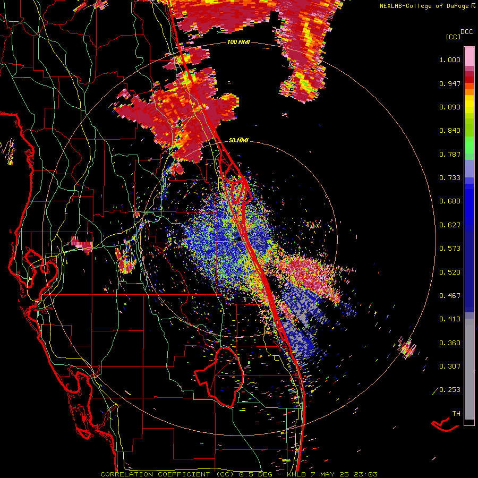
Task: Click the 23:03 timestamp
Action: click(365, 474)
